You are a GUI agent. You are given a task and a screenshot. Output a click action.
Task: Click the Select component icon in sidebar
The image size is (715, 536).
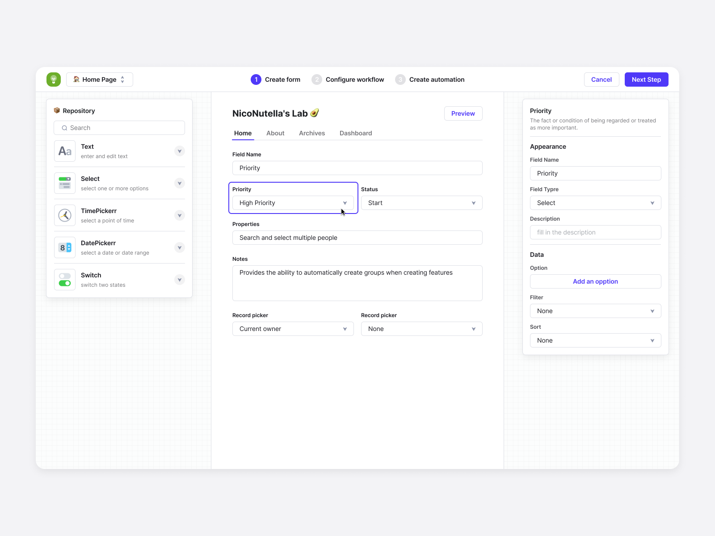click(64, 183)
